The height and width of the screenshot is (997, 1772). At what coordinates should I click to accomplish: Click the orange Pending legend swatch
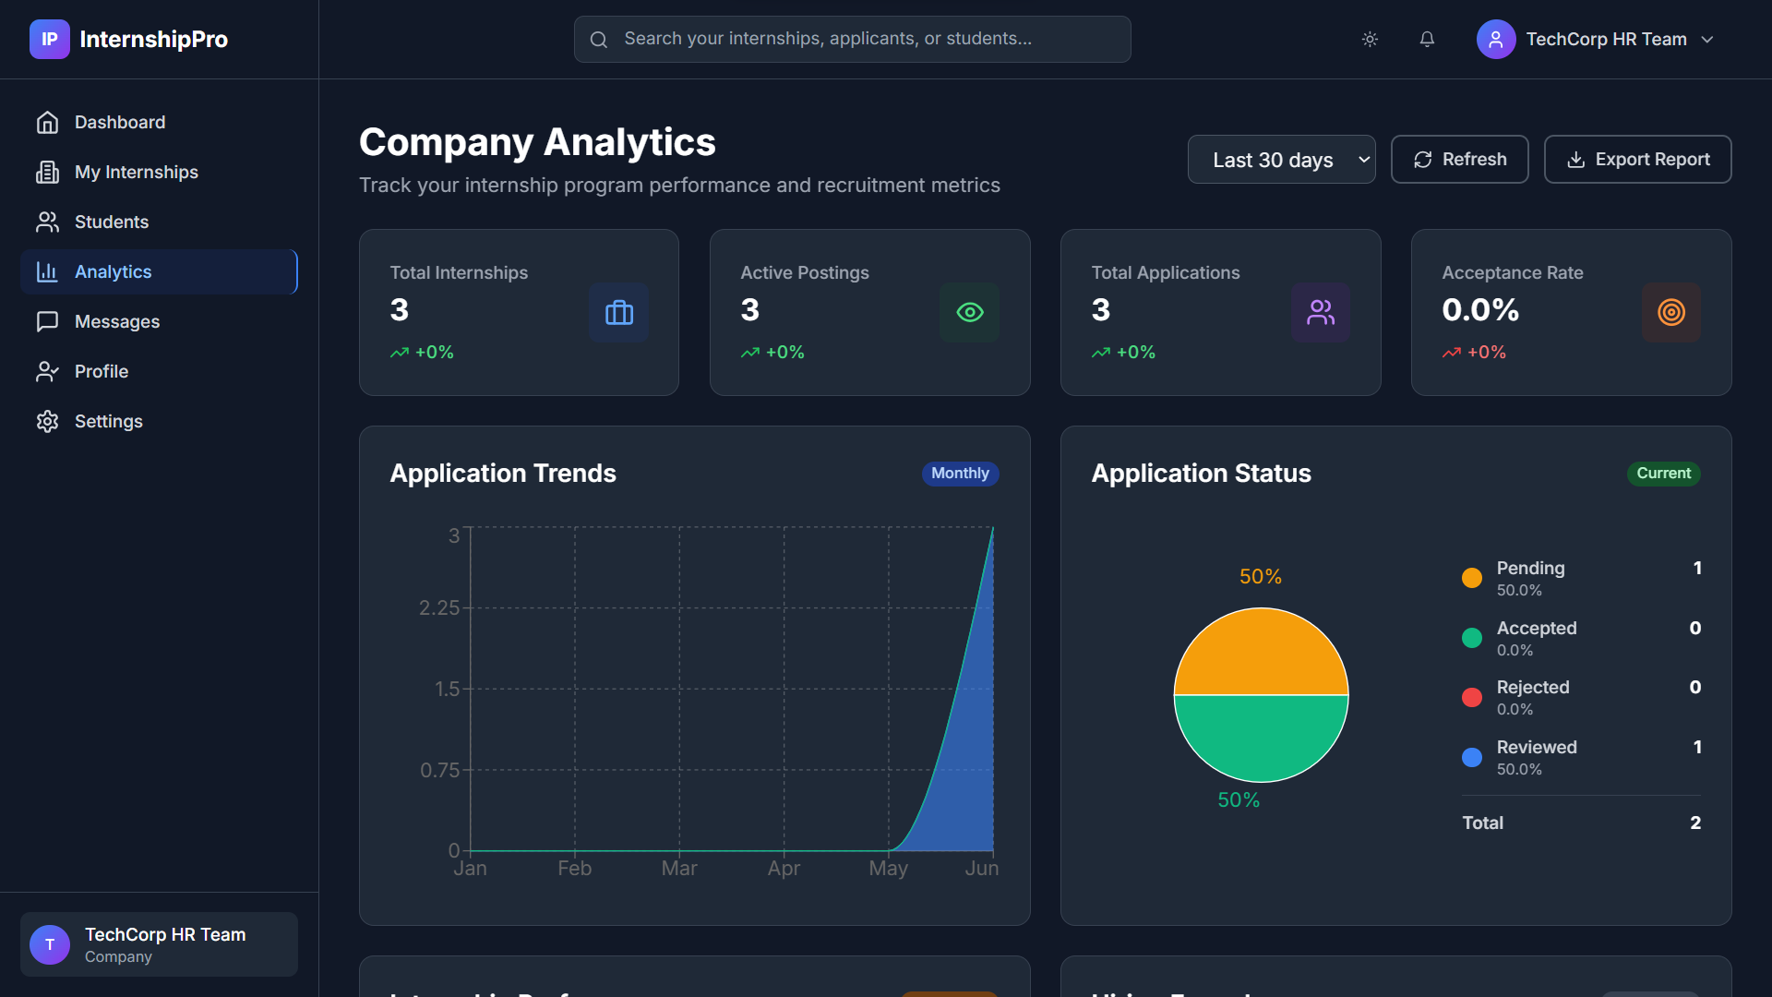coord(1472,578)
